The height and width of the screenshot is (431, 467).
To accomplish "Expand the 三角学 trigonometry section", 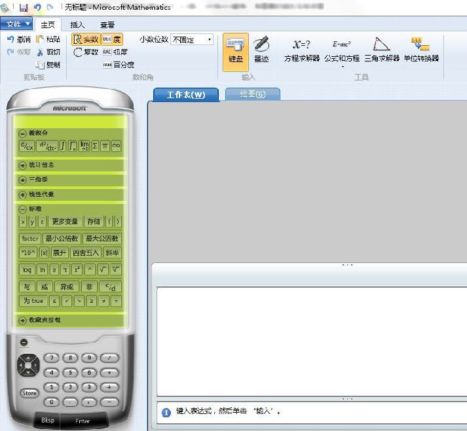I will 23,180.
